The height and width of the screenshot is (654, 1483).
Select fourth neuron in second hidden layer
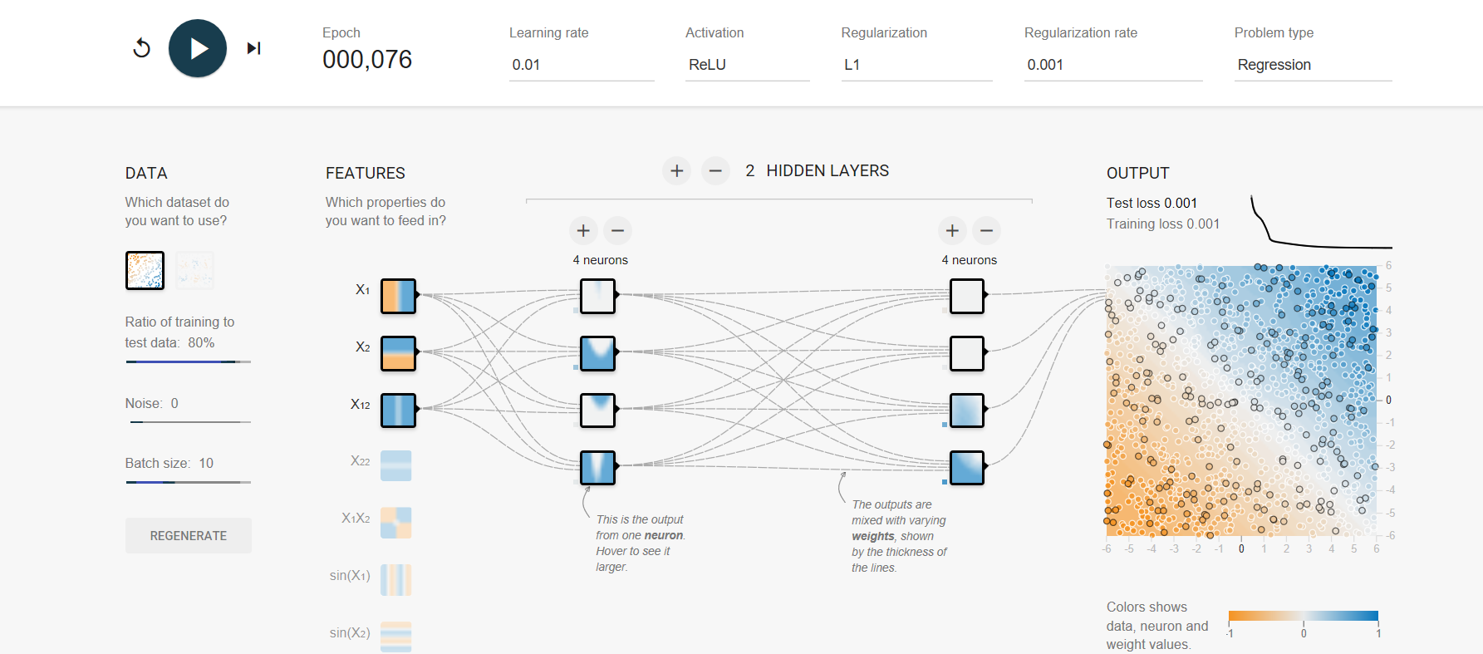(967, 468)
